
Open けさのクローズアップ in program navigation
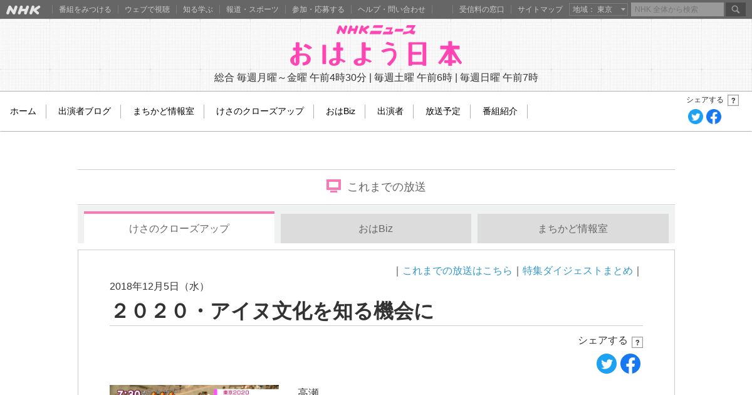point(260,112)
